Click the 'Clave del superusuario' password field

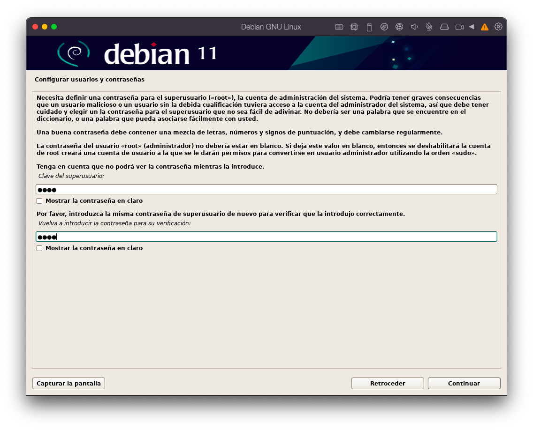pyautogui.click(x=266, y=189)
